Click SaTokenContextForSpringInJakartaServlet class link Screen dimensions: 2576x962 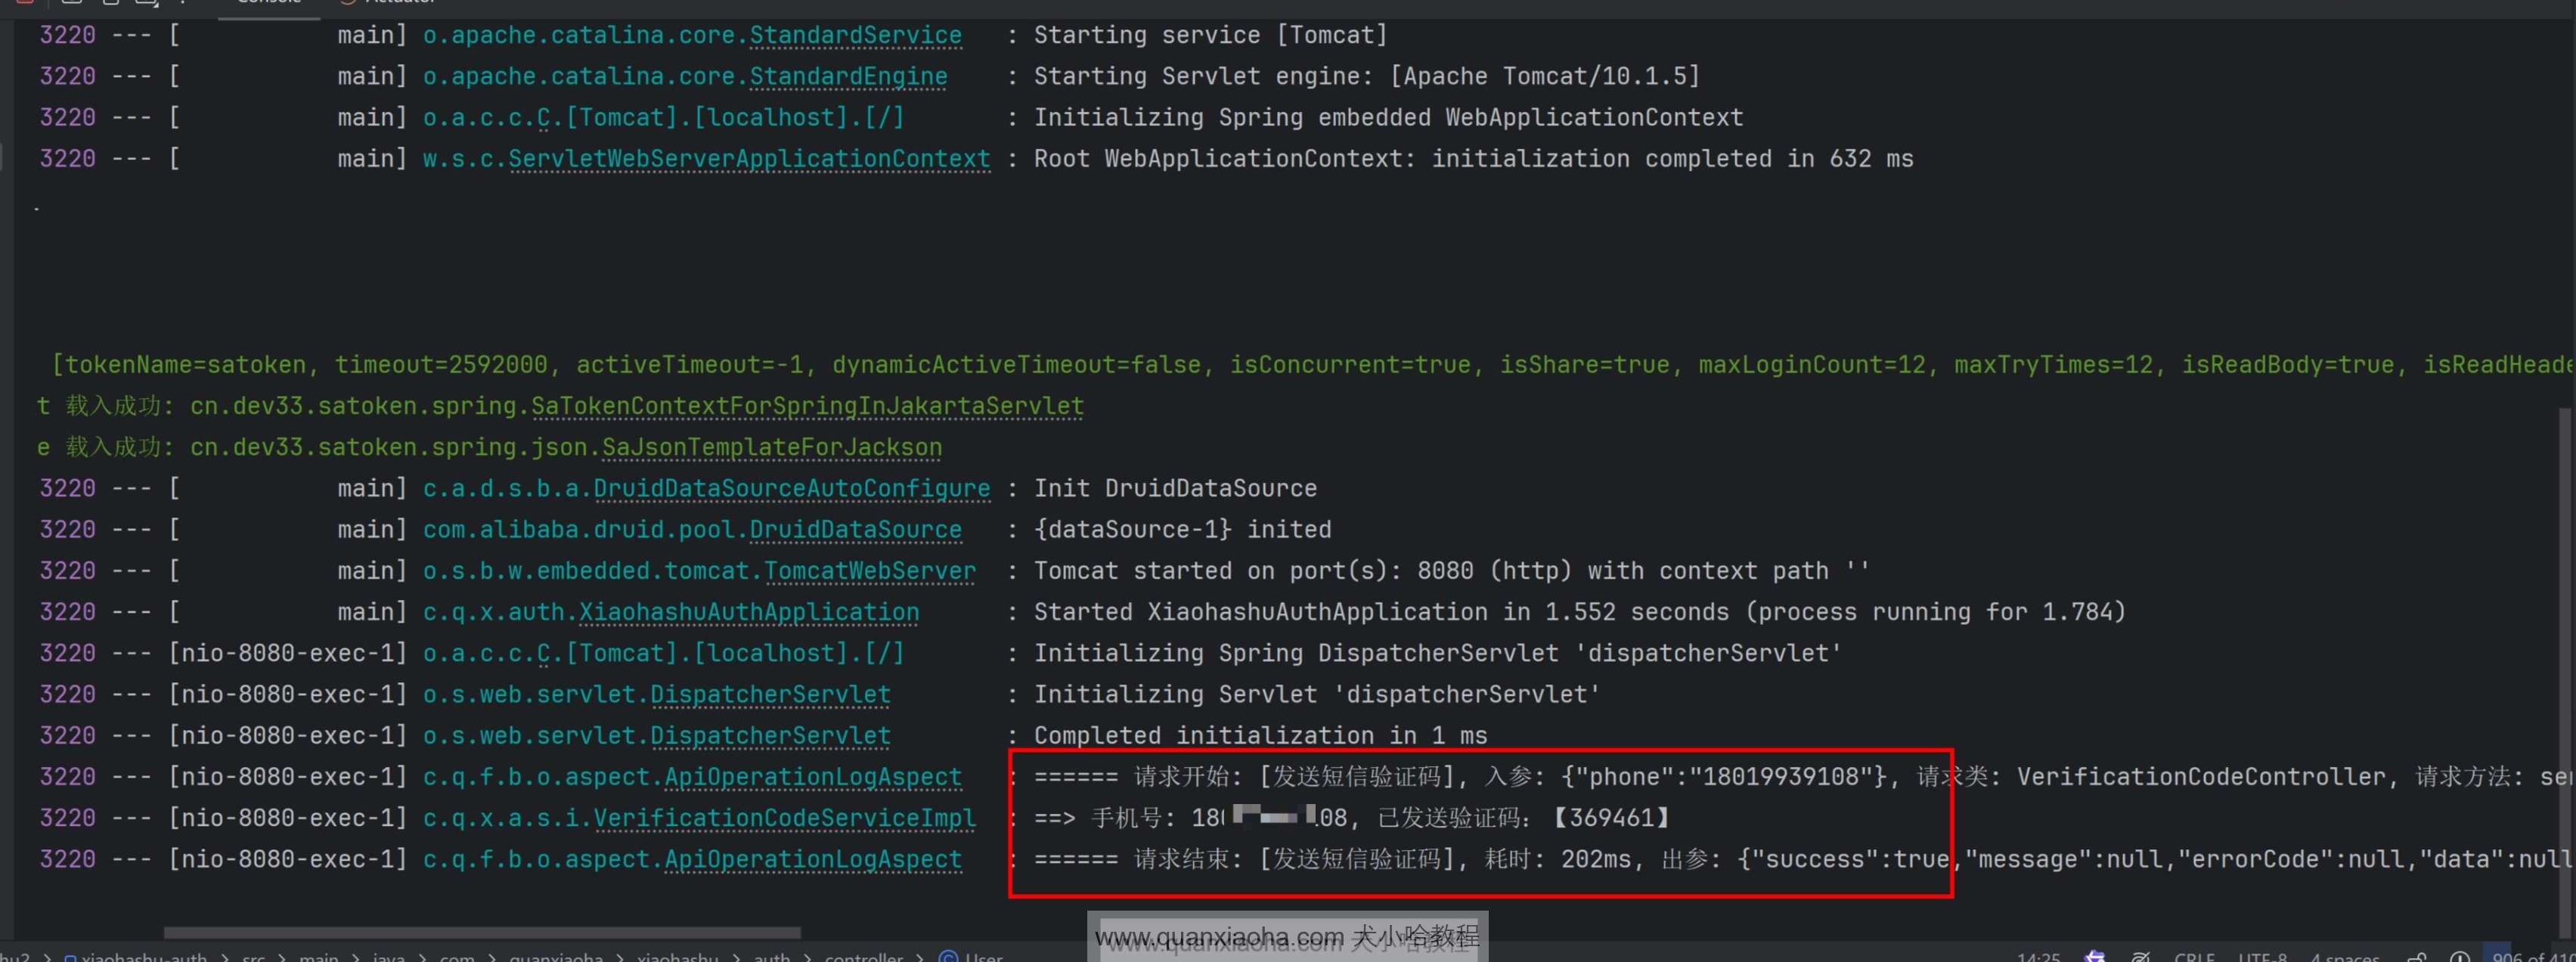tap(807, 407)
